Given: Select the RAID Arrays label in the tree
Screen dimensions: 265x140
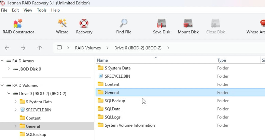Looking at the screenshot, I should pyautogui.click(x=23, y=61).
